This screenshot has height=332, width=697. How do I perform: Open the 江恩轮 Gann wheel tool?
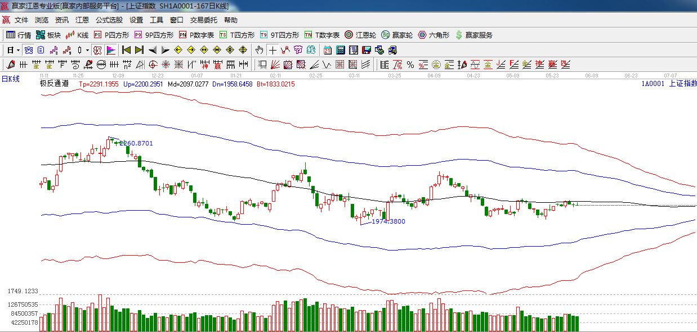pos(360,35)
